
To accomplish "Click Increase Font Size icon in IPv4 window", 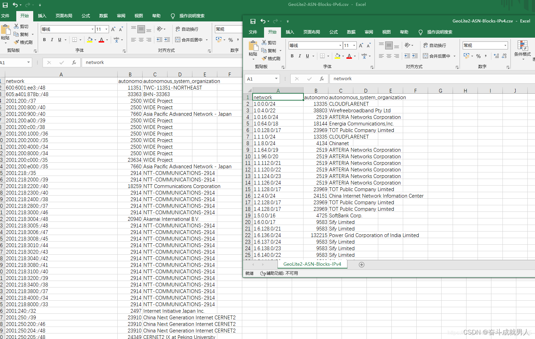I will coord(361,45).
